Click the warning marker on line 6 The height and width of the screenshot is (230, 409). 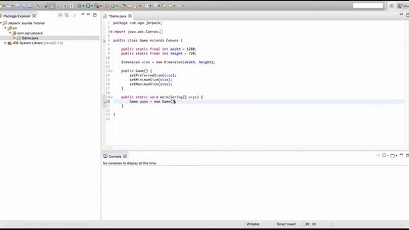tap(104, 40)
